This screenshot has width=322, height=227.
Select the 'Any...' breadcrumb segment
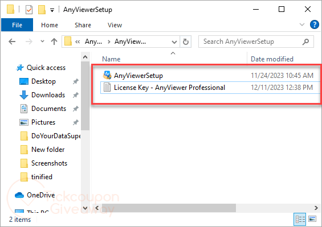coord(93,42)
